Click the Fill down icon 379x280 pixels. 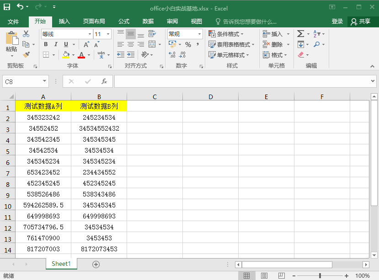tap(301, 44)
